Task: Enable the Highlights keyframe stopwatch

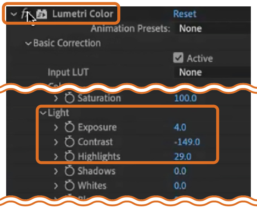Action: pos(70,156)
